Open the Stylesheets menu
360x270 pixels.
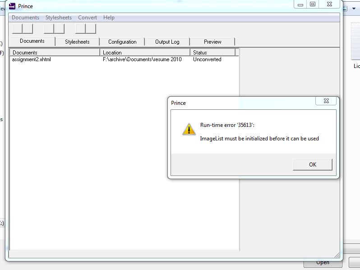tap(59, 18)
